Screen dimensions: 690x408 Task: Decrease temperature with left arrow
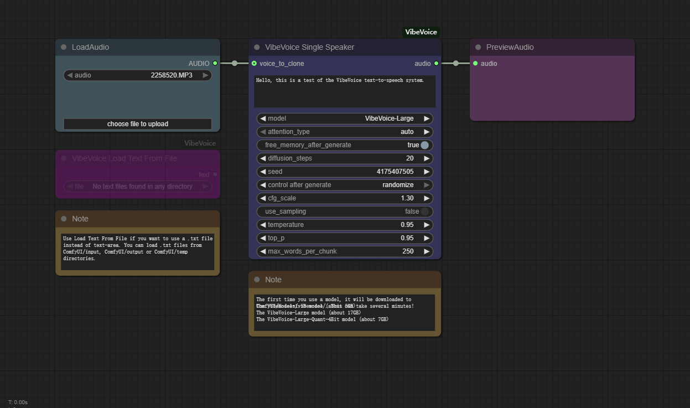click(263, 225)
